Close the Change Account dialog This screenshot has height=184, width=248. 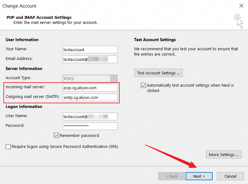point(241,6)
